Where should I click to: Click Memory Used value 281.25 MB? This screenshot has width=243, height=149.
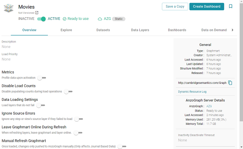(216, 120)
